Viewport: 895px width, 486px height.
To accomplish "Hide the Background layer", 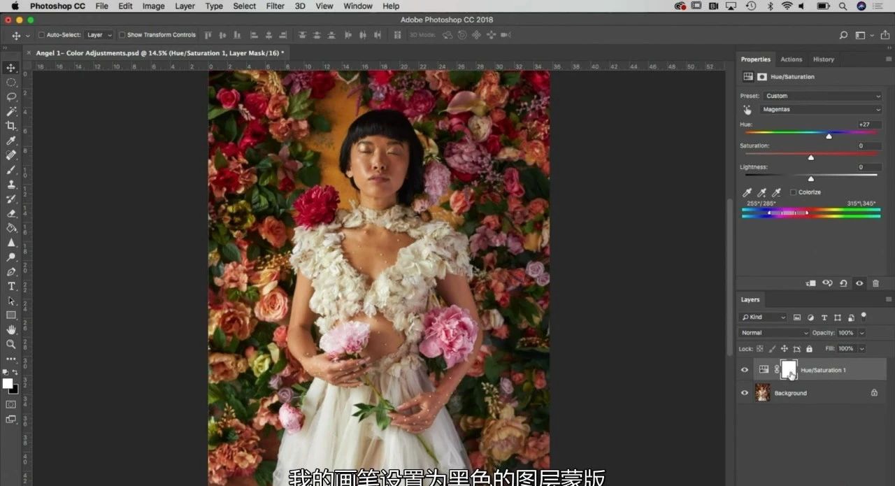I will point(745,393).
